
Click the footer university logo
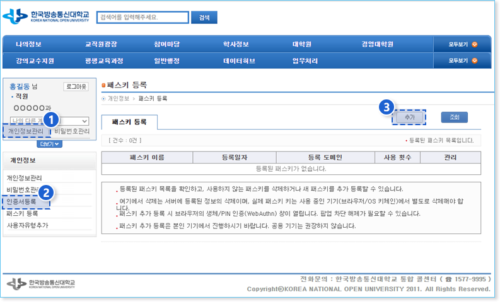click(41, 283)
